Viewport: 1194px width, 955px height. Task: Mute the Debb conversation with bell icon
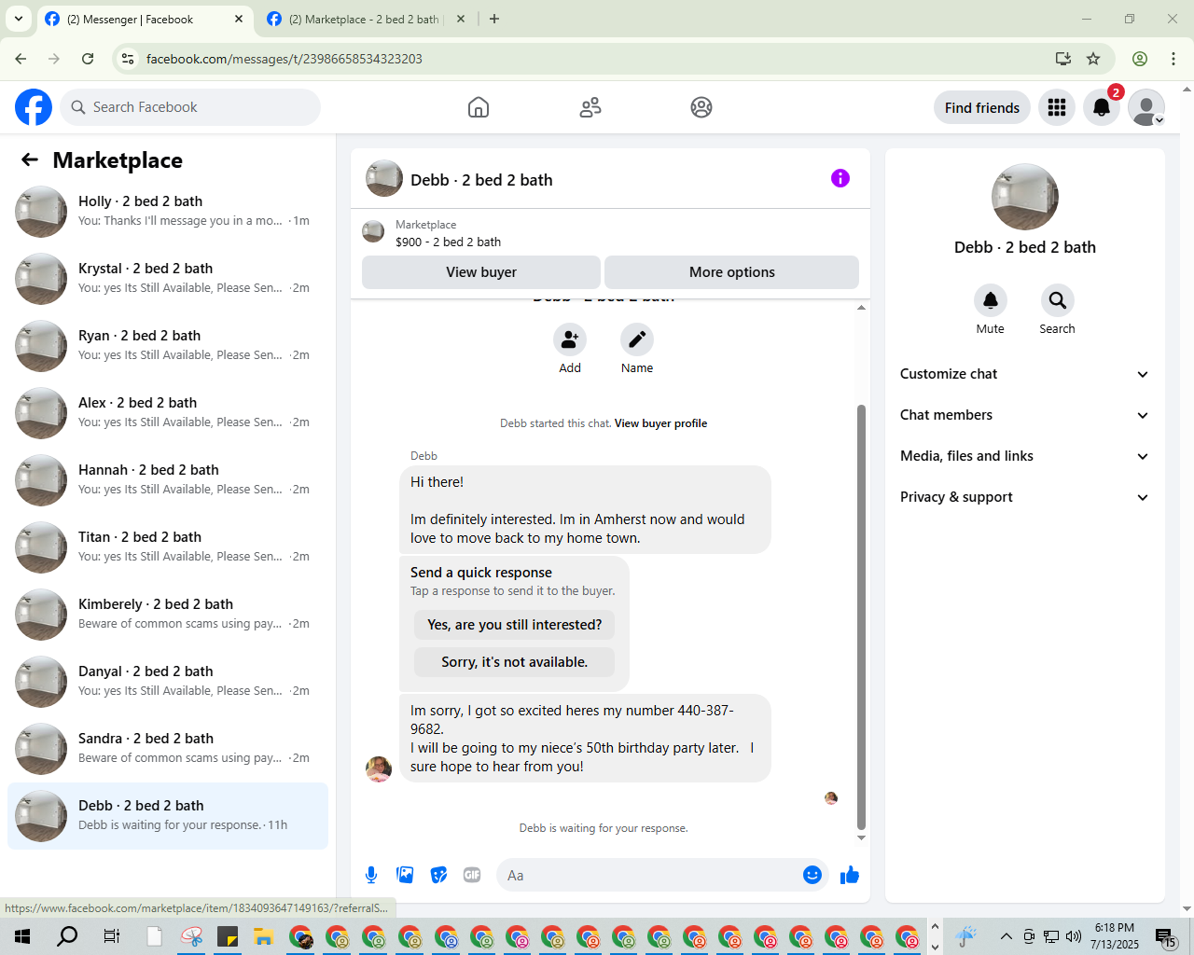(x=991, y=300)
